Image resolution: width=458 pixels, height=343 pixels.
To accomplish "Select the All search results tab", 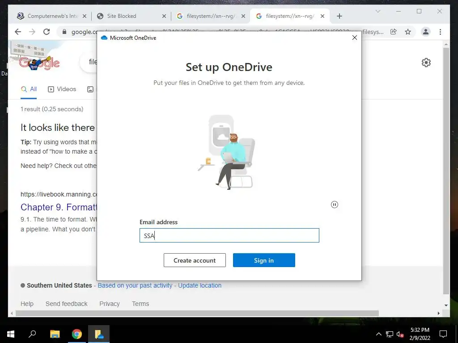I will point(29,89).
